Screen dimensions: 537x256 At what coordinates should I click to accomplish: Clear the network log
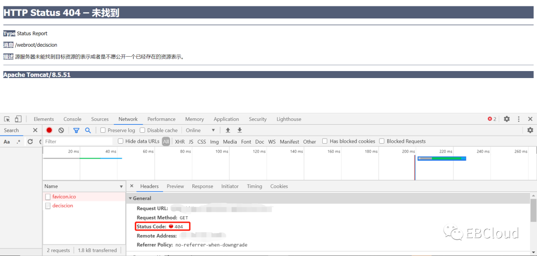(x=61, y=130)
